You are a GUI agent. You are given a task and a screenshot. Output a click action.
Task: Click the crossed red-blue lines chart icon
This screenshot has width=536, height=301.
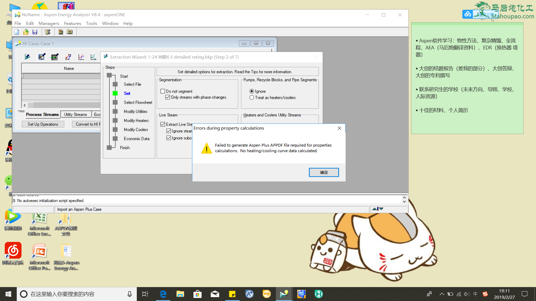81,57
